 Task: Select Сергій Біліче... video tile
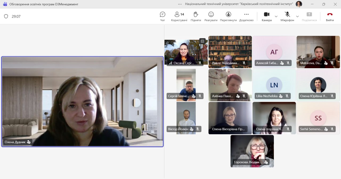(186, 85)
